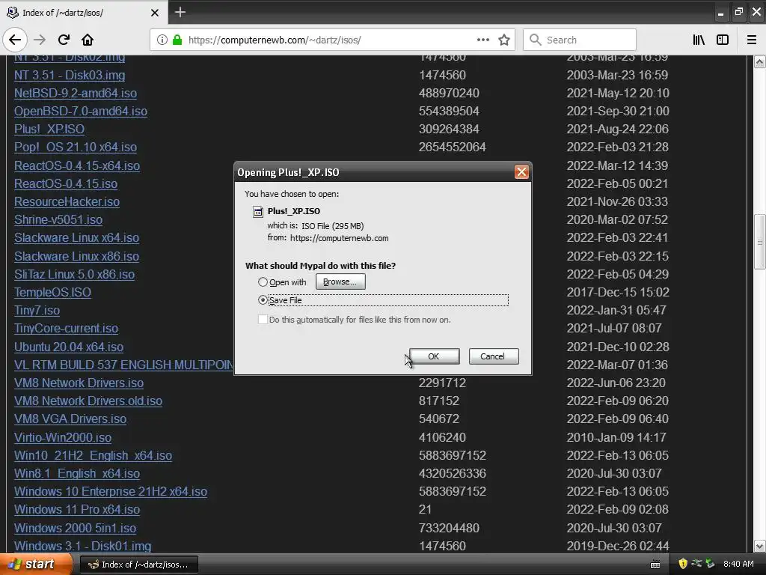The image size is (766, 575).
Task: Click the 309264384 file size value
Action: 449,129
